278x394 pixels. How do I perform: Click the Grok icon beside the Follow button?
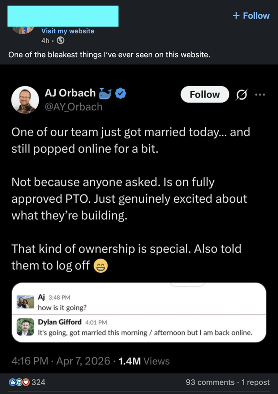tap(242, 95)
